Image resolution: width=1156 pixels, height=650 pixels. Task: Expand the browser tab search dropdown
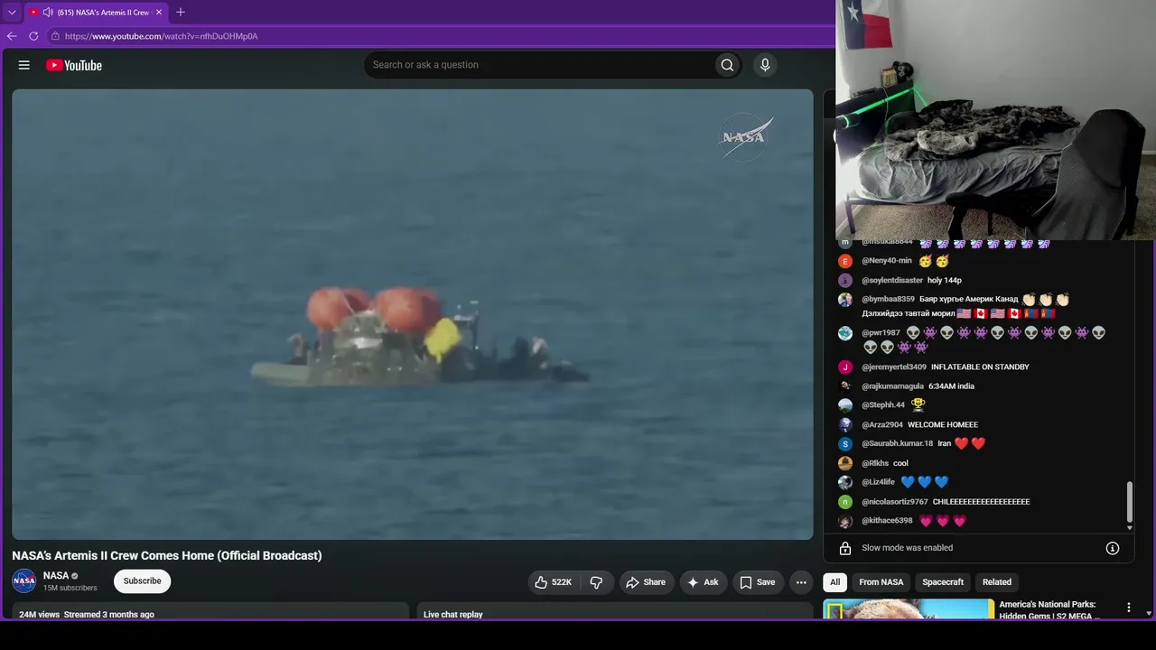[x=12, y=13]
